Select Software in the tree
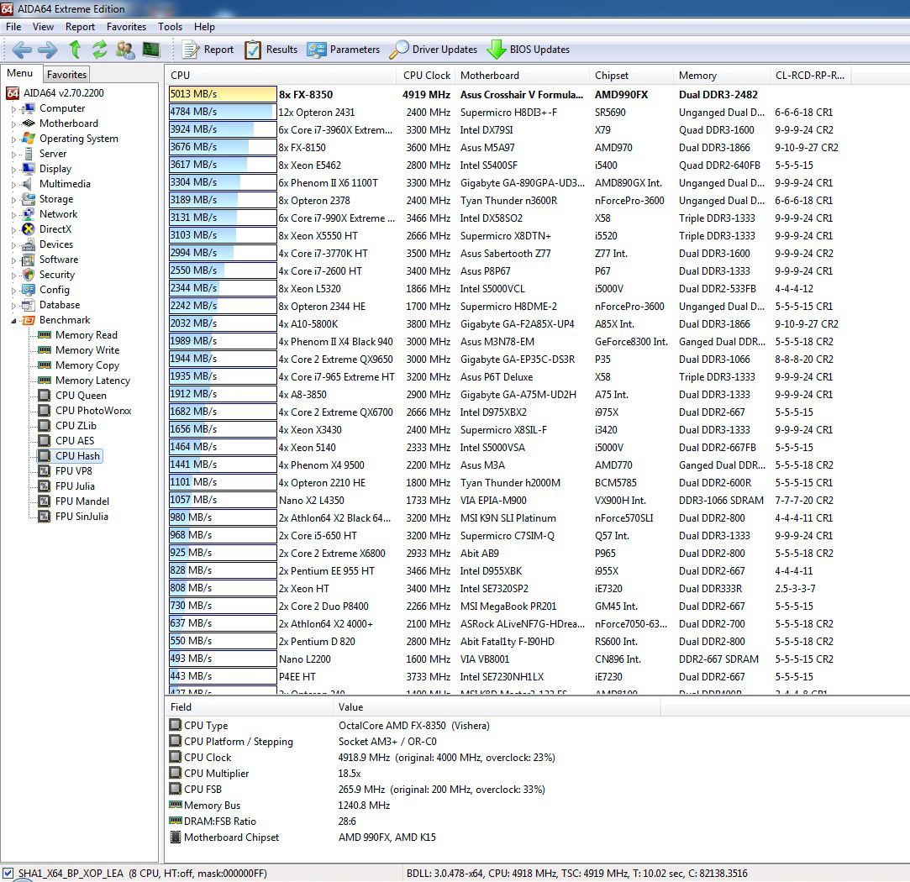 (x=50, y=260)
